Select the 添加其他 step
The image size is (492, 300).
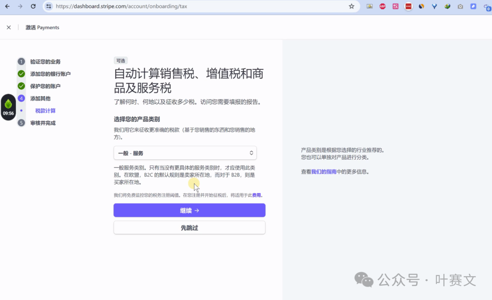click(x=40, y=98)
